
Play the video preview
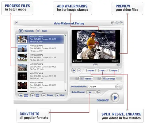click(74, 70)
